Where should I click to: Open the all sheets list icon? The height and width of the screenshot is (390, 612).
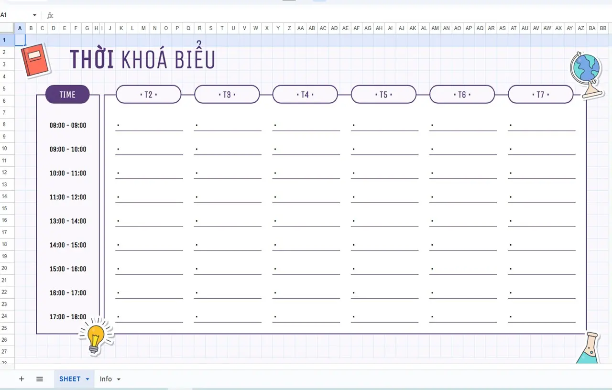(x=40, y=379)
